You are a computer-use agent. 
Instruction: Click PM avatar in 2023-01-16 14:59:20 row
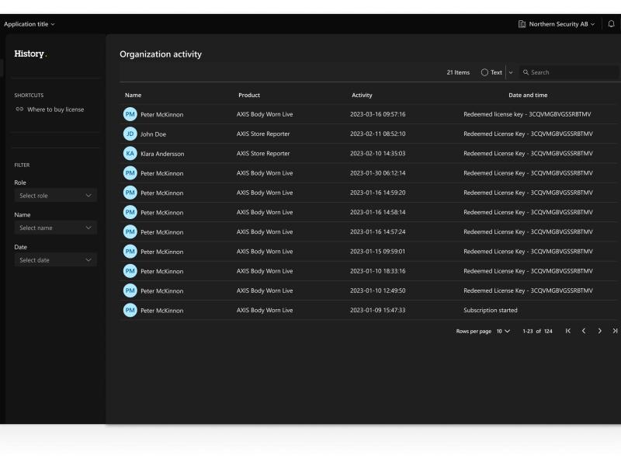[x=130, y=193]
